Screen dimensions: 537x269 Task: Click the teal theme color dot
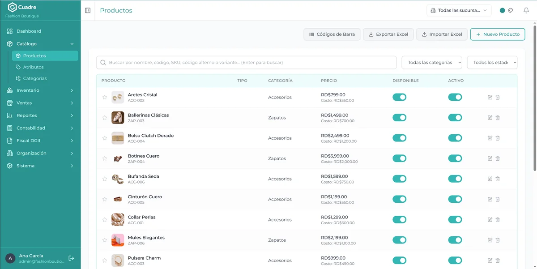click(502, 10)
